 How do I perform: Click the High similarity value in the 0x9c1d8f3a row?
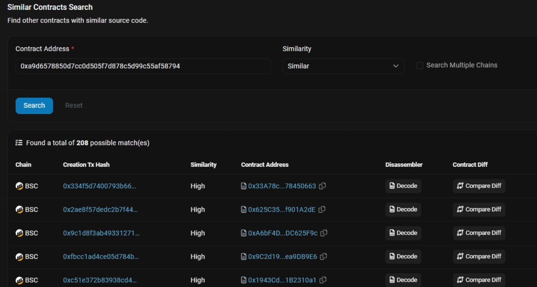[198, 233]
